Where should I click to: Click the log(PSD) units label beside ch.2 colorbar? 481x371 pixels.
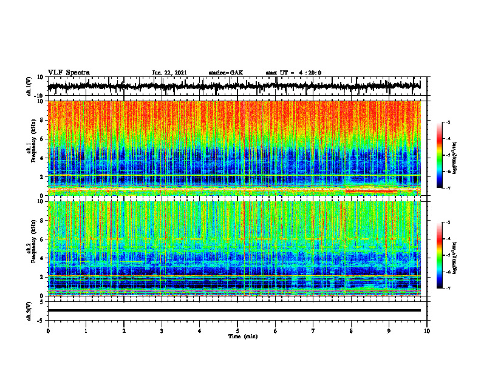(455, 258)
